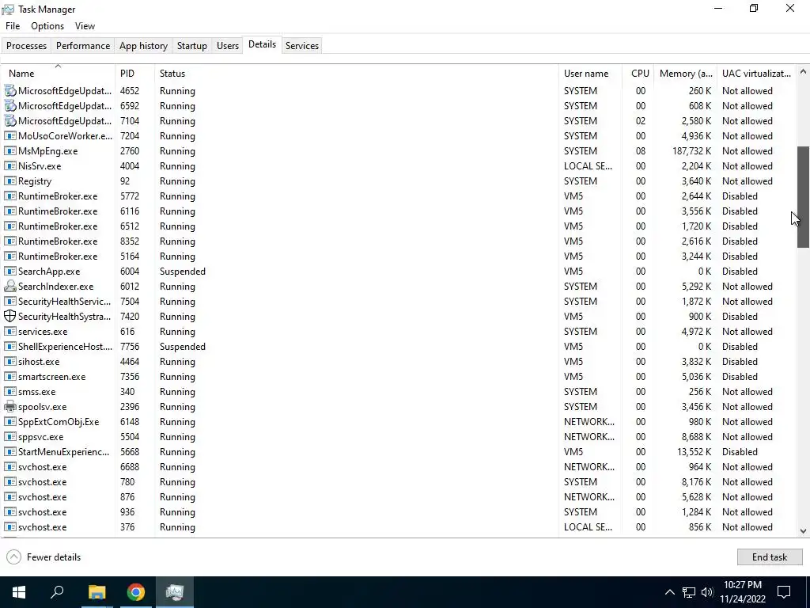The image size is (810, 608).
Task: Select the SecurityHealthService process row
Action: (399, 301)
